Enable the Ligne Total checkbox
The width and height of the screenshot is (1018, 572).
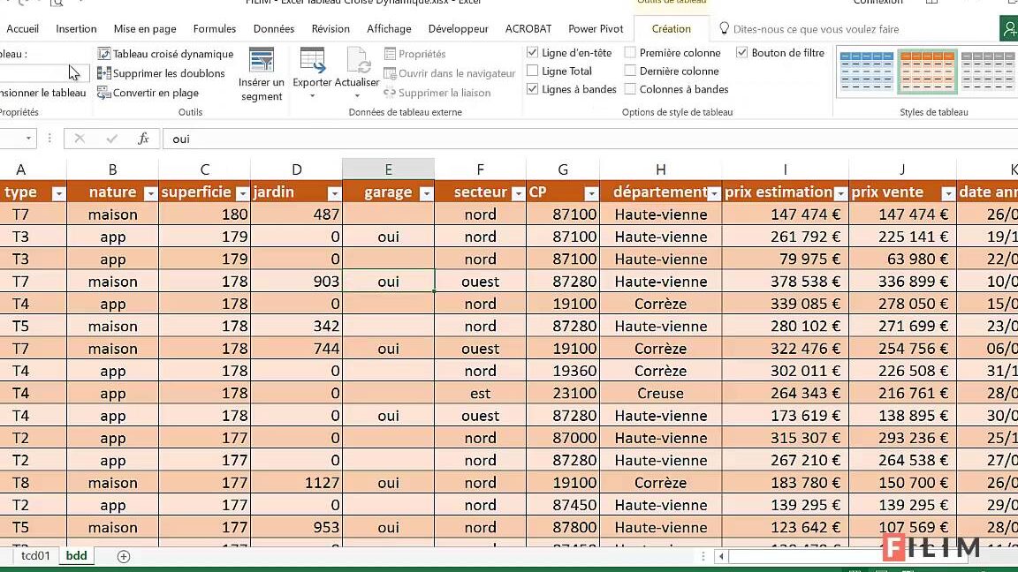(x=535, y=71)
